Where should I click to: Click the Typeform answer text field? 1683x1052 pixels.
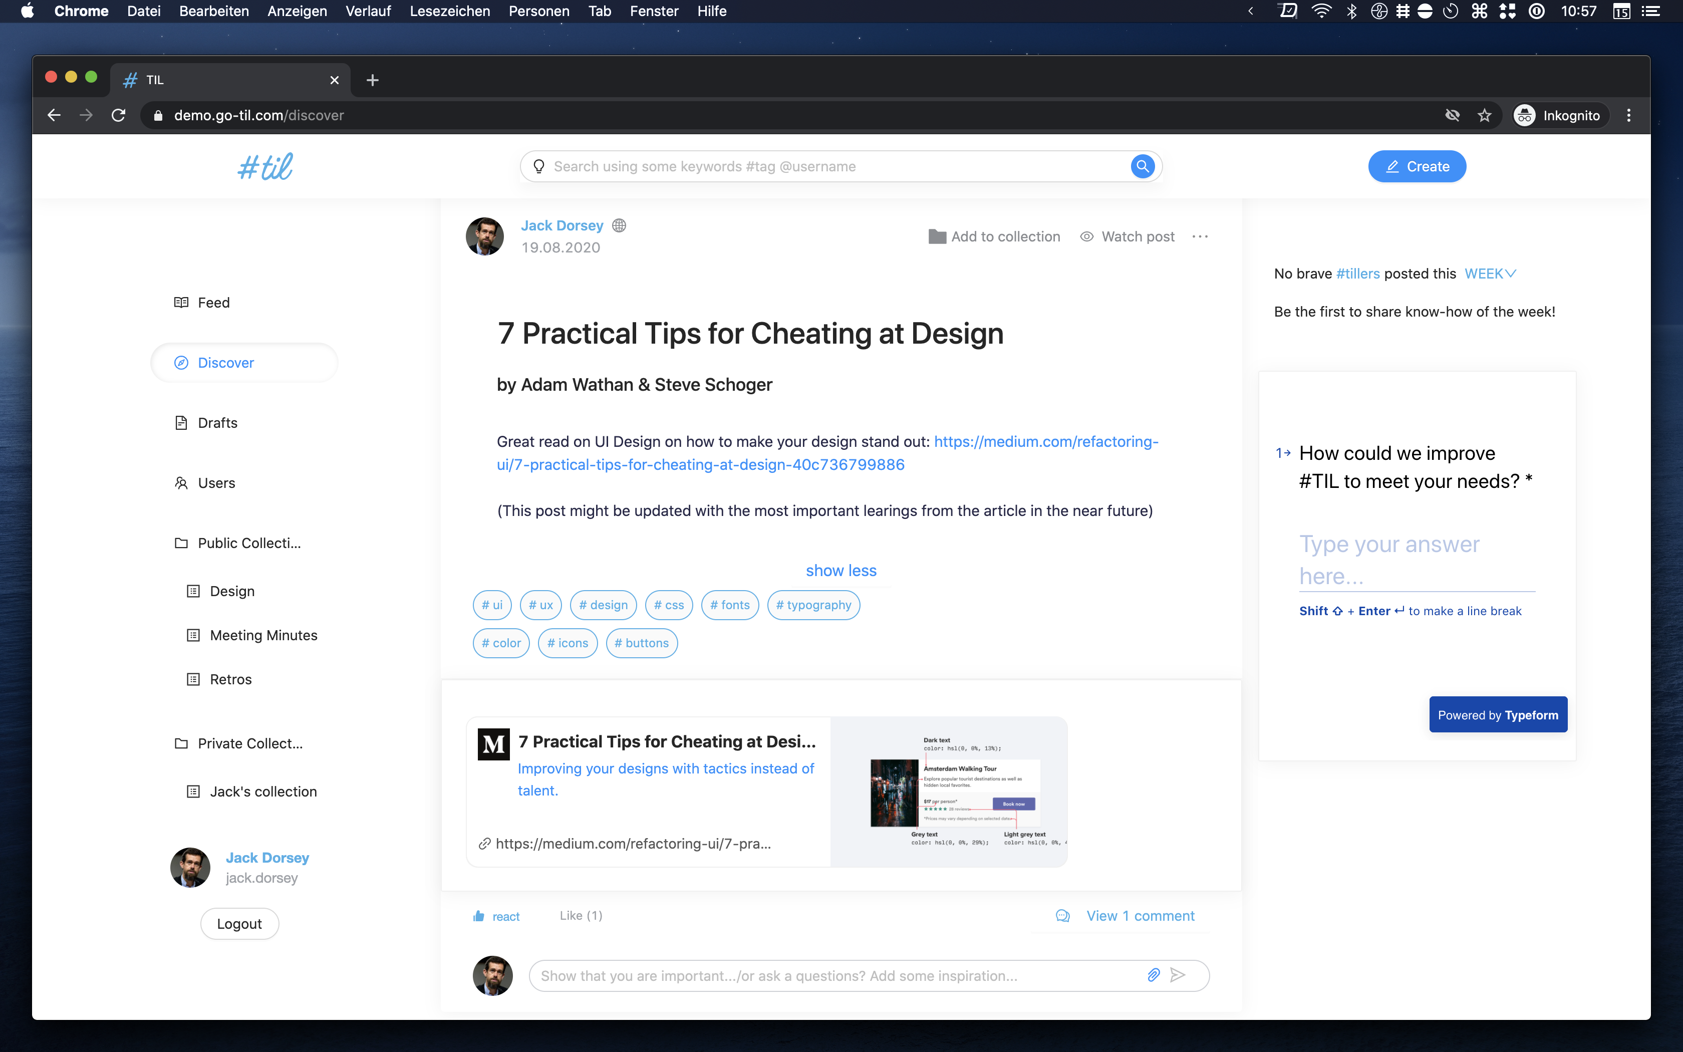pyautogui.click(x=1416, y=560)
